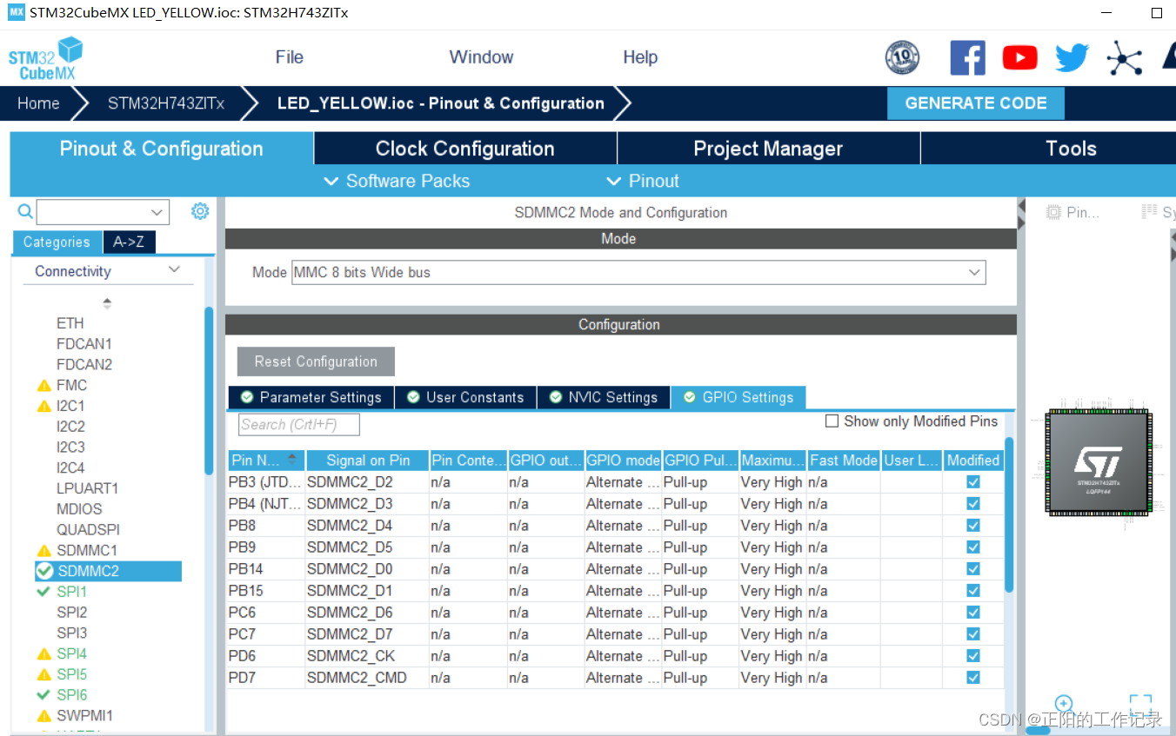Open the Help menu

pyautogui.click(x=640, y=57)
